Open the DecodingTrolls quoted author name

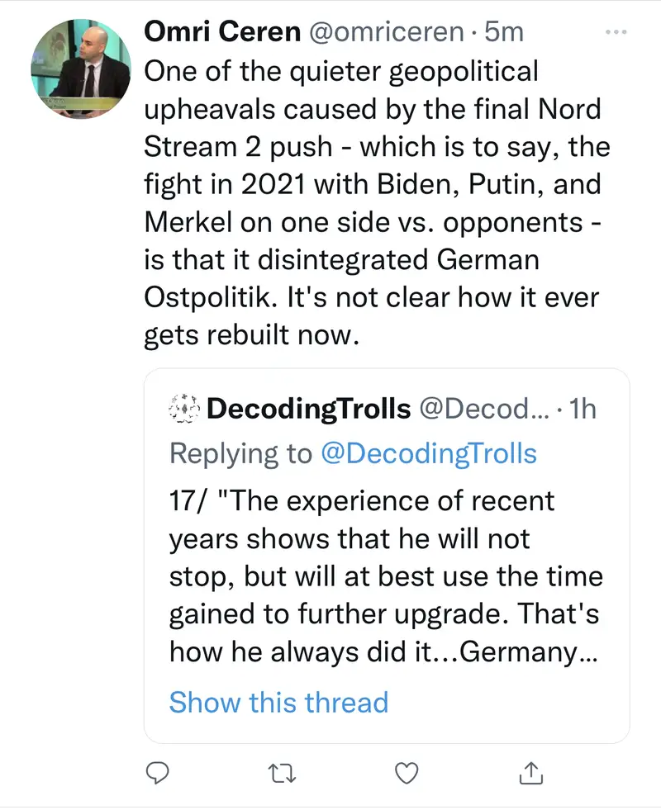click(308, 408)
